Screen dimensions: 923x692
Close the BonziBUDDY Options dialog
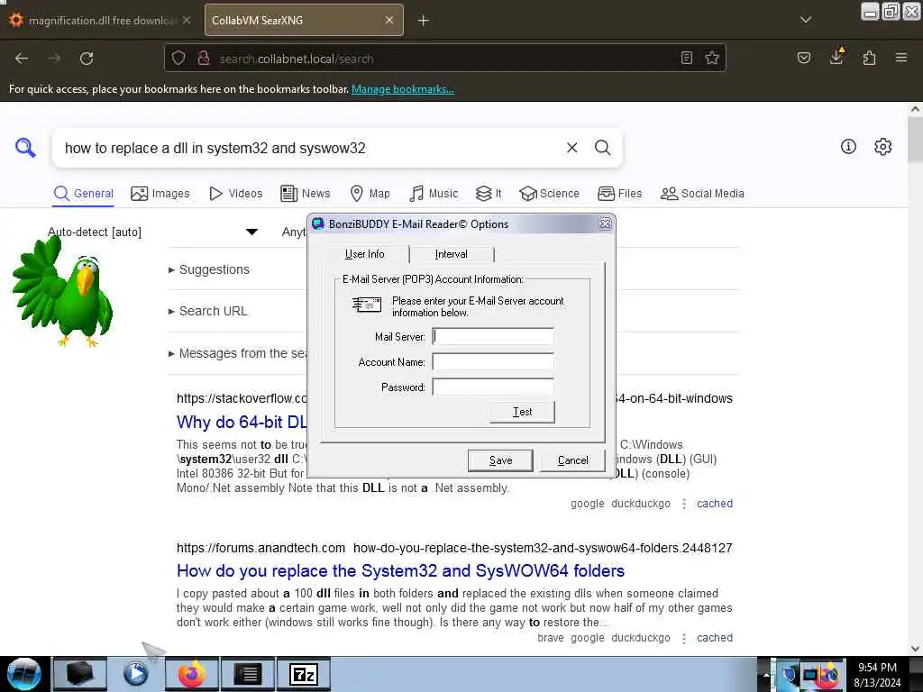pyautogui.click(x=605, y=224)
